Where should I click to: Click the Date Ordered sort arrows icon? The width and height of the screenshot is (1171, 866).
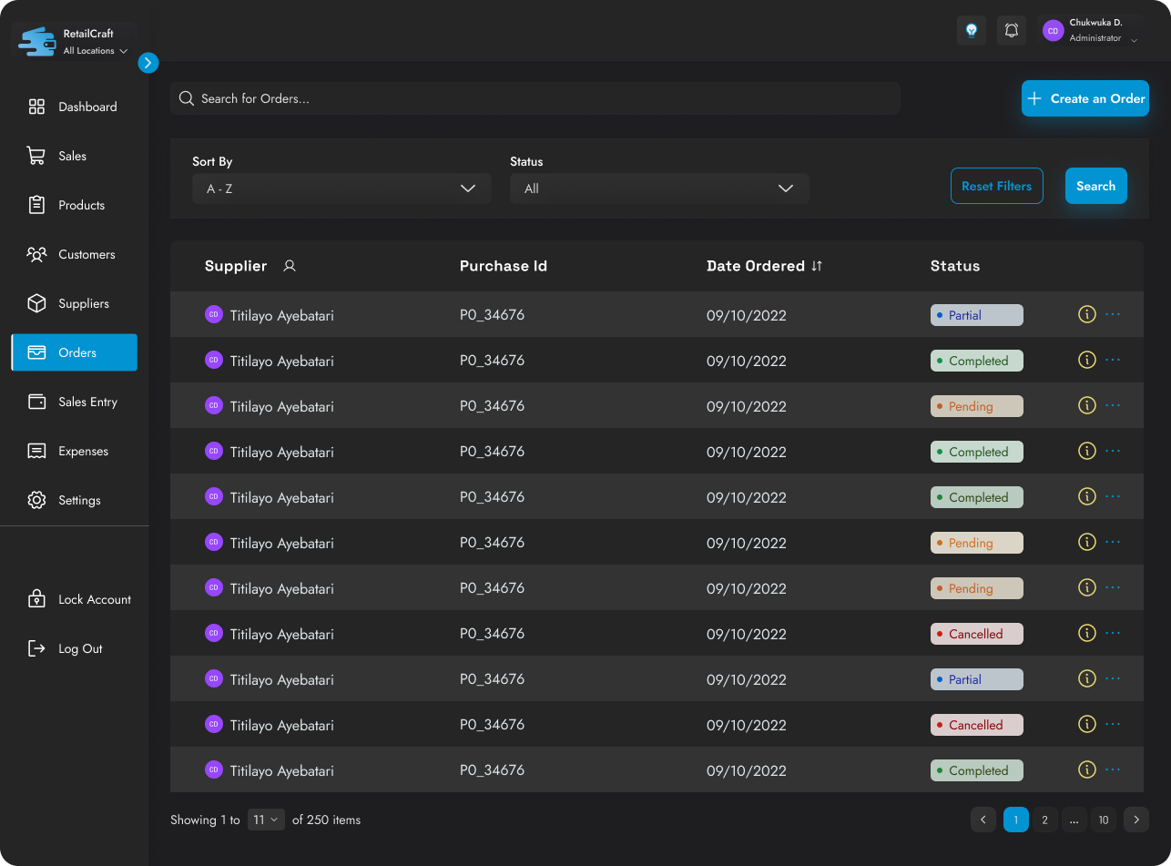817,266
